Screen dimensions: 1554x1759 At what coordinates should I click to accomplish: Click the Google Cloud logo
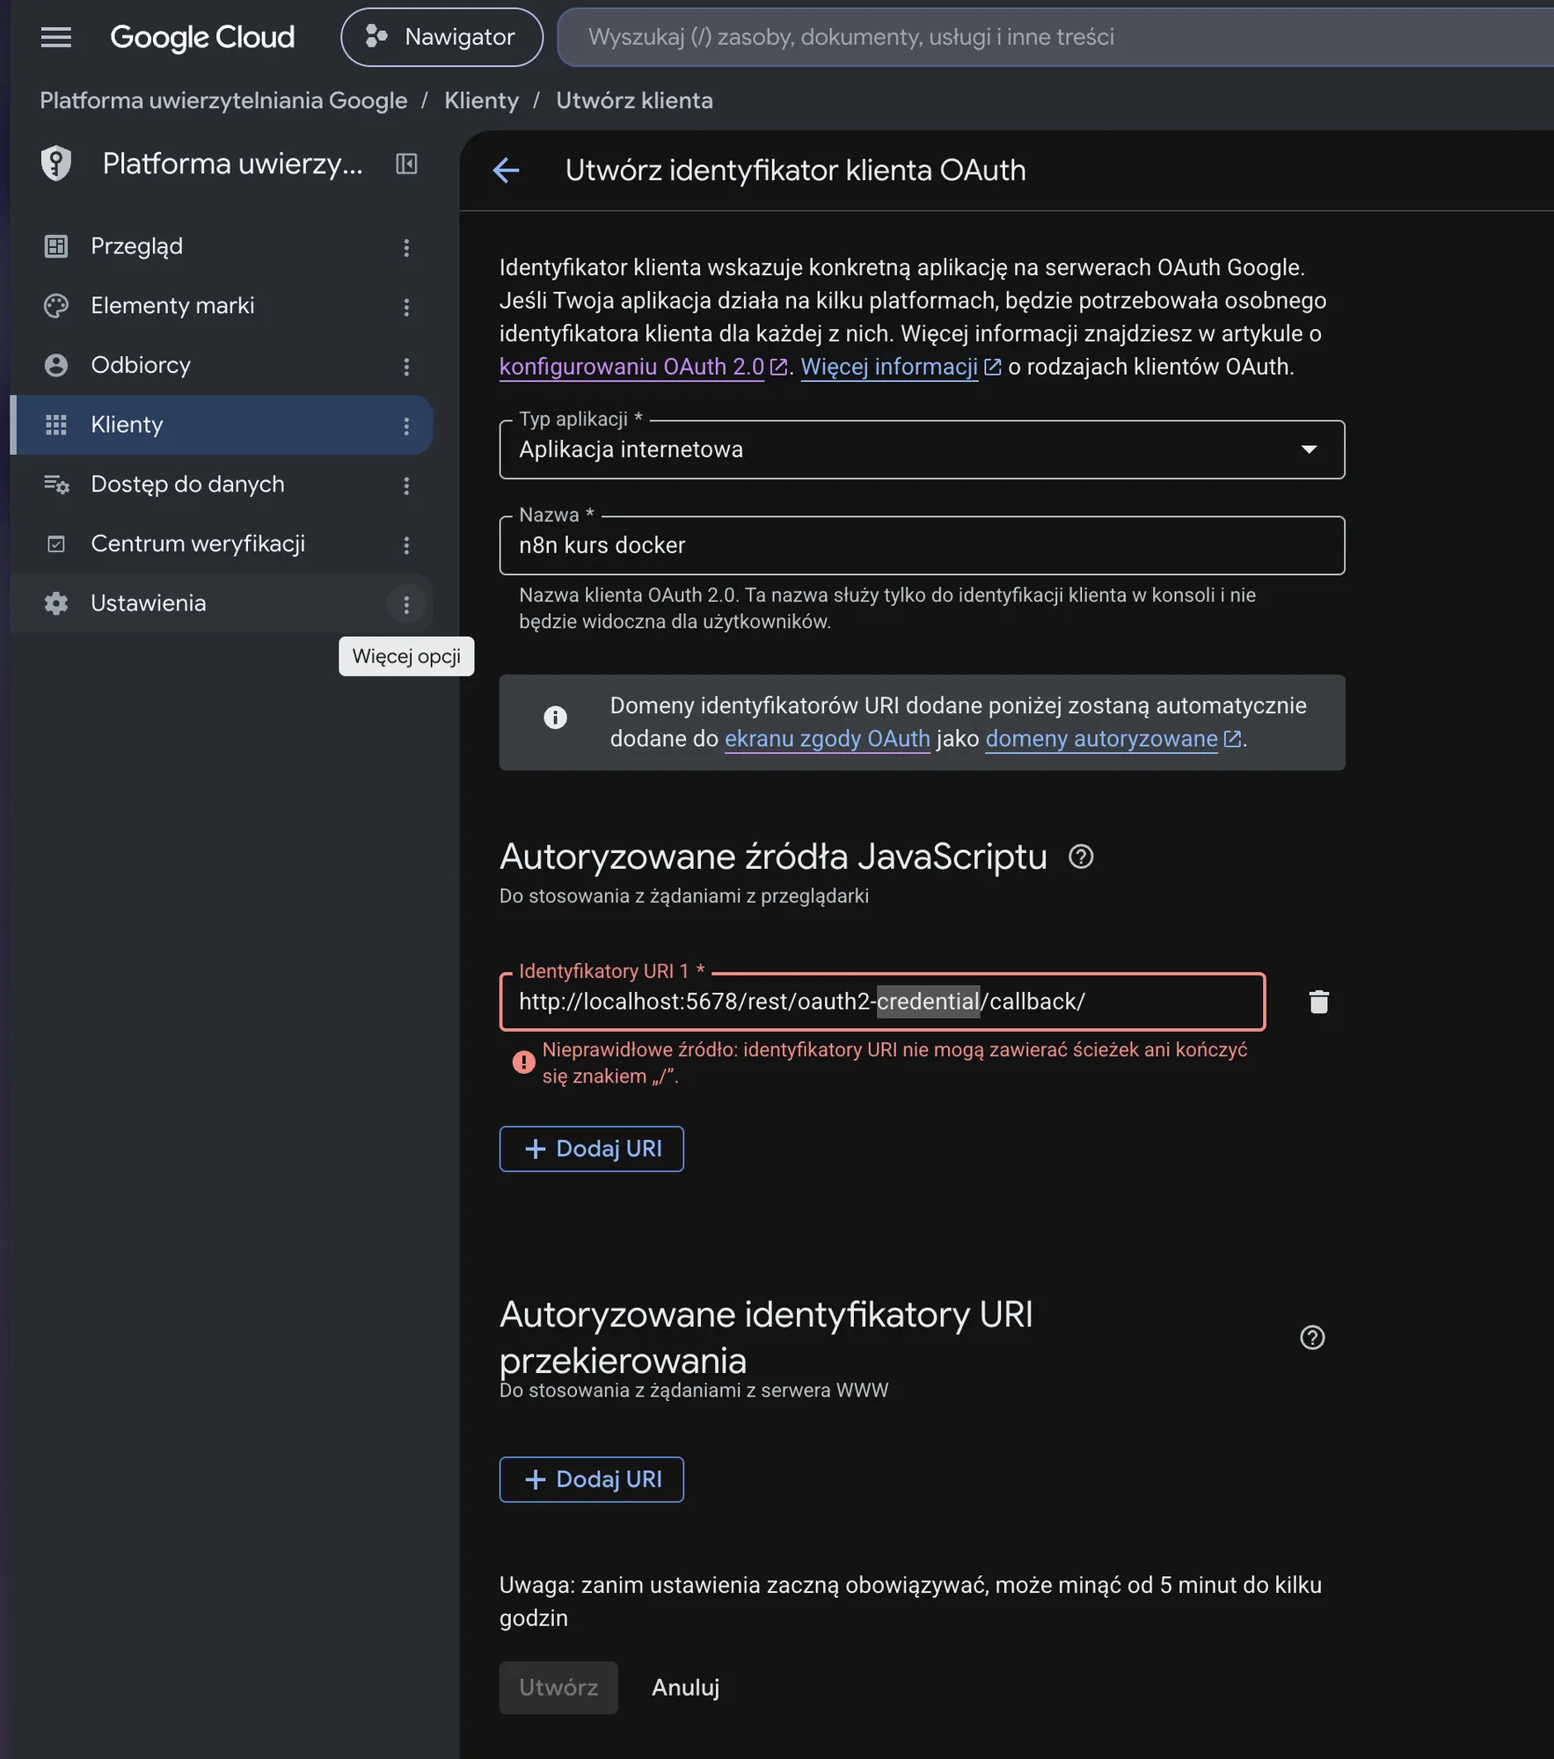tap(202, 37)
